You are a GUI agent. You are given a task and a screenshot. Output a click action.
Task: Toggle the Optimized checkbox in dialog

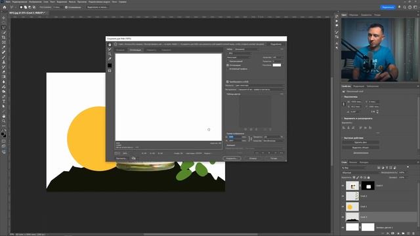tap(228, 65)
